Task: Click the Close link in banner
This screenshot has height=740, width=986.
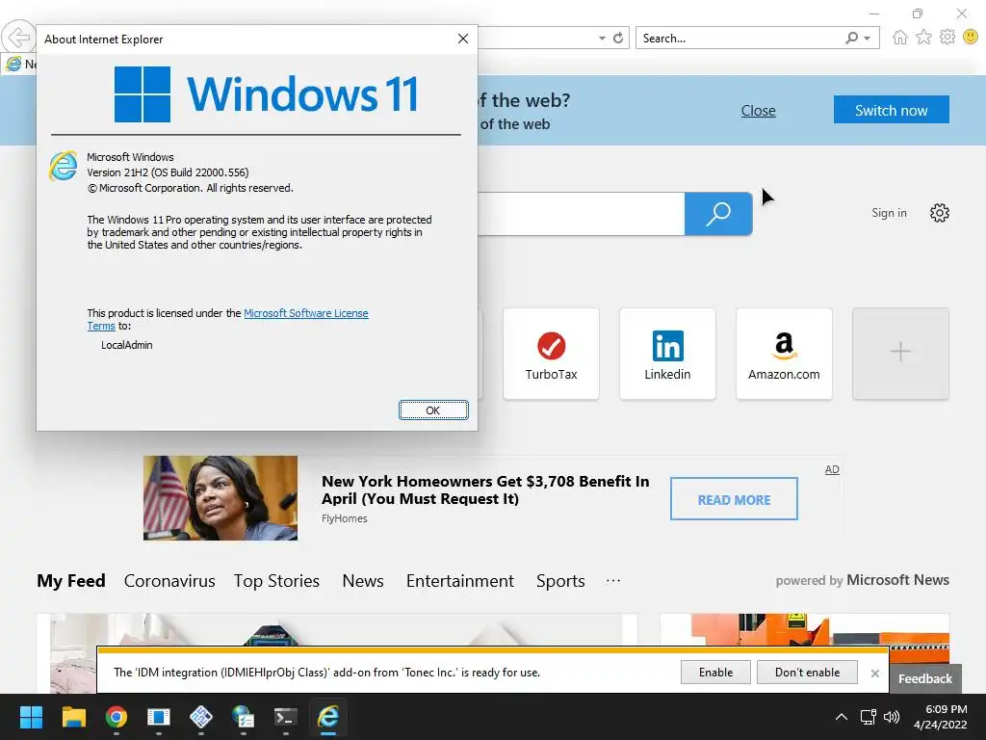Action: (759, 111)
